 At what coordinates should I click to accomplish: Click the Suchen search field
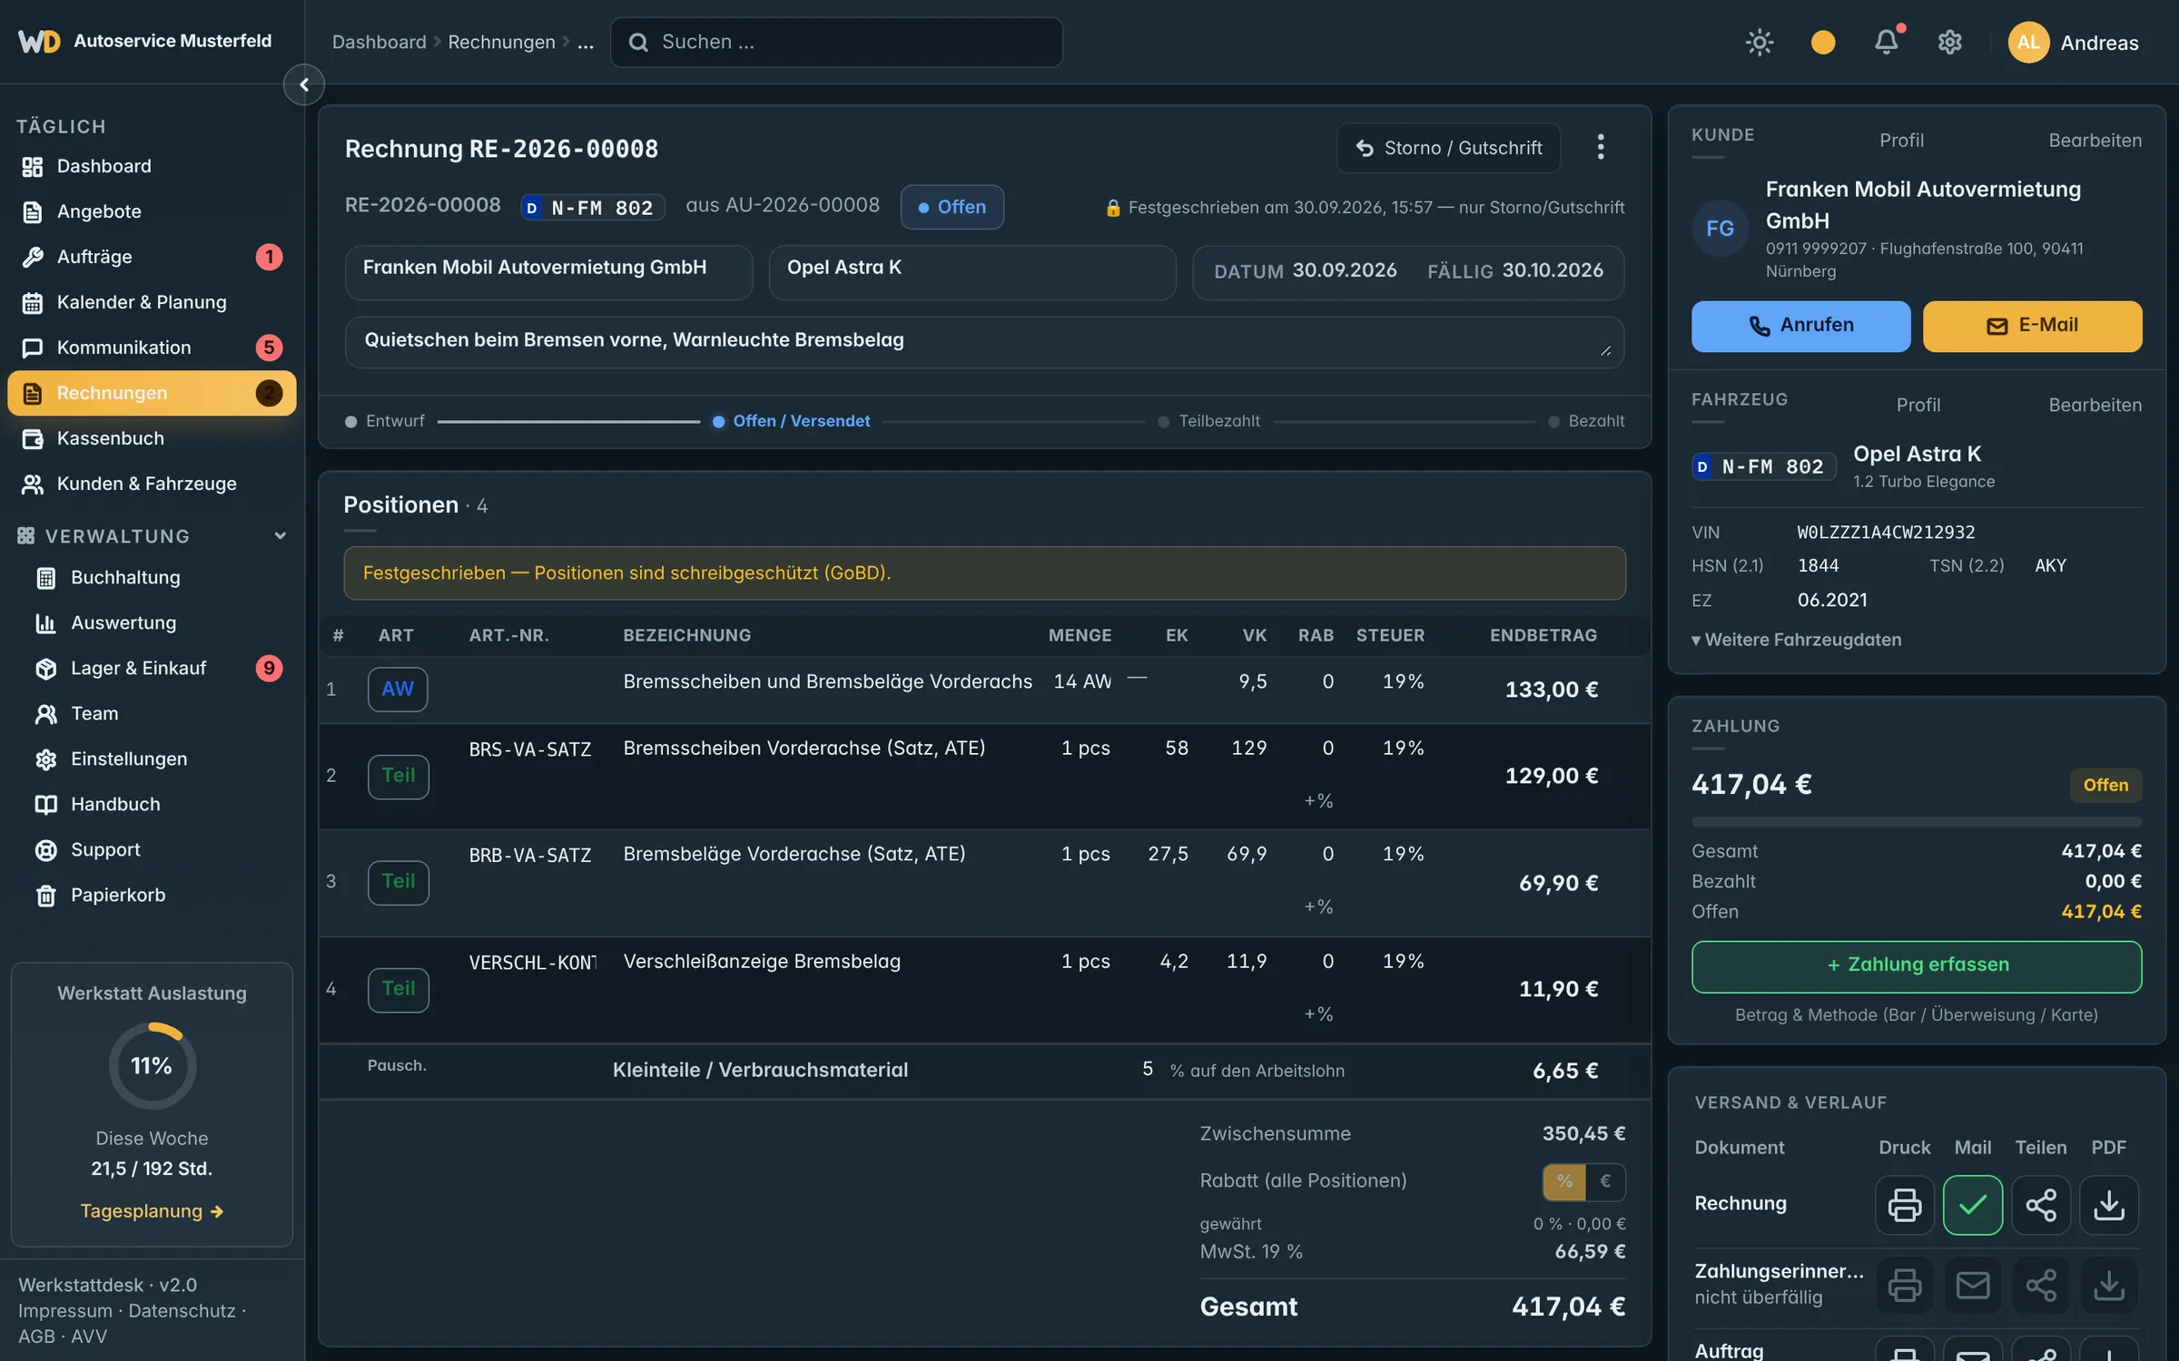pos(836,42)
